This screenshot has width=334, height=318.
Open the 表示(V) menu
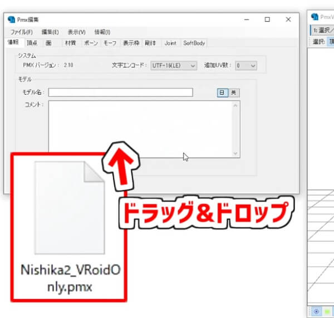pyautogui.click(x=77, y=32)
